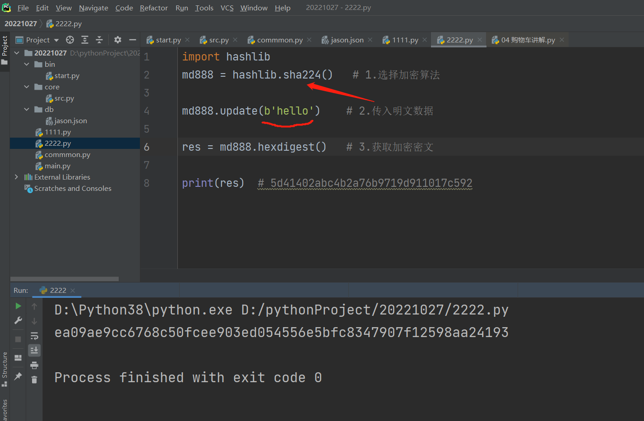Select src.py in the project tree
Viewport: 644px width, 421px height.
[x=60, y=98]
